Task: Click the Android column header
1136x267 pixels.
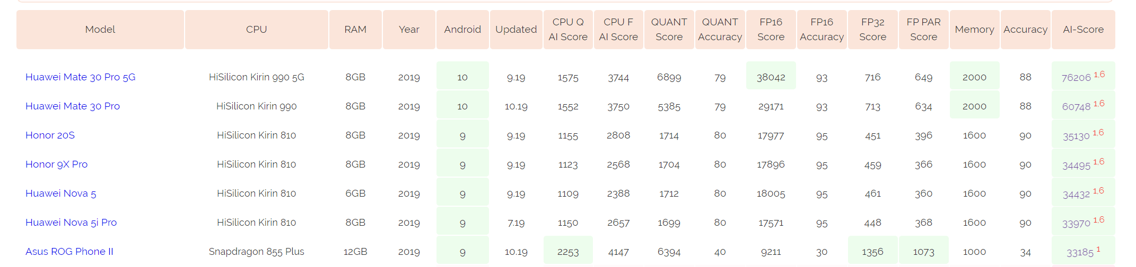Action: pos(462,30)
